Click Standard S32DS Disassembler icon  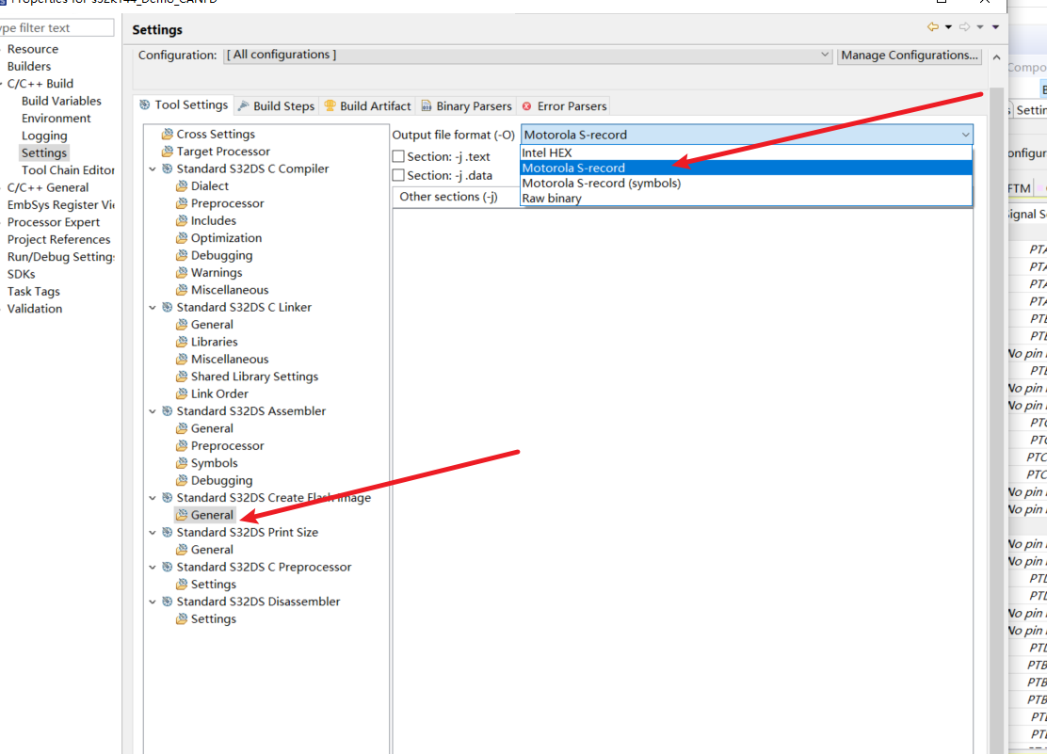point(168,602)
